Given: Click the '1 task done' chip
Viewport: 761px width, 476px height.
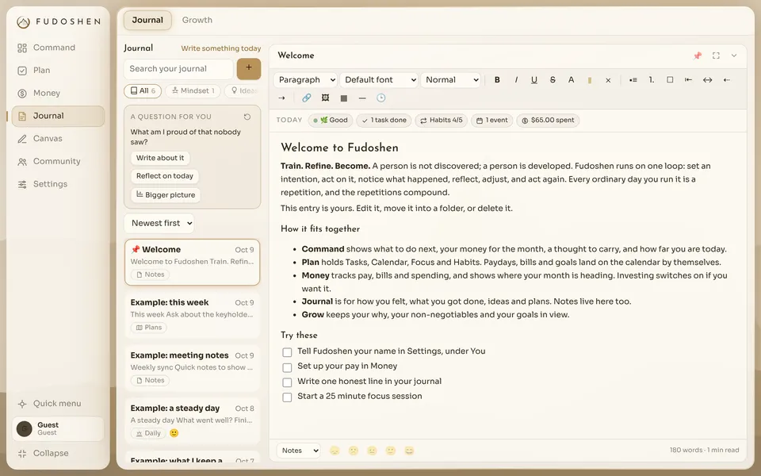Looking at the screenshot, I should pos(384,121).
